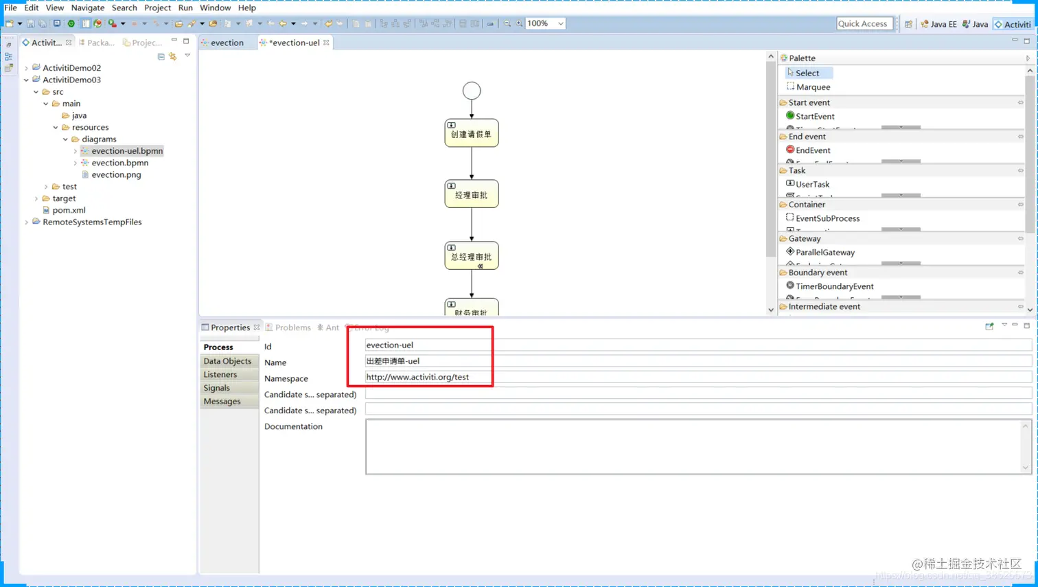Open Outline from left trim bar

8,56
